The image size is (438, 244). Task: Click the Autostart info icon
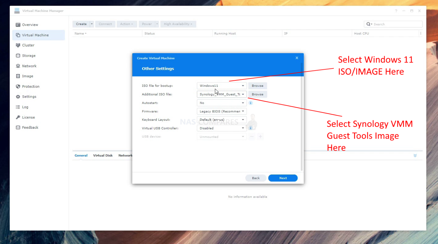point(251,103)
